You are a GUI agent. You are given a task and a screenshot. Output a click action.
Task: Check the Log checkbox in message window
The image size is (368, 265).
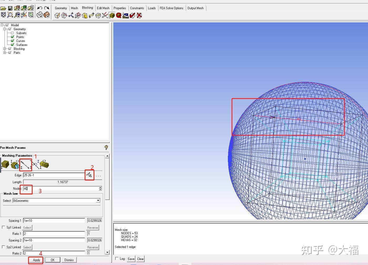(117, 258)
